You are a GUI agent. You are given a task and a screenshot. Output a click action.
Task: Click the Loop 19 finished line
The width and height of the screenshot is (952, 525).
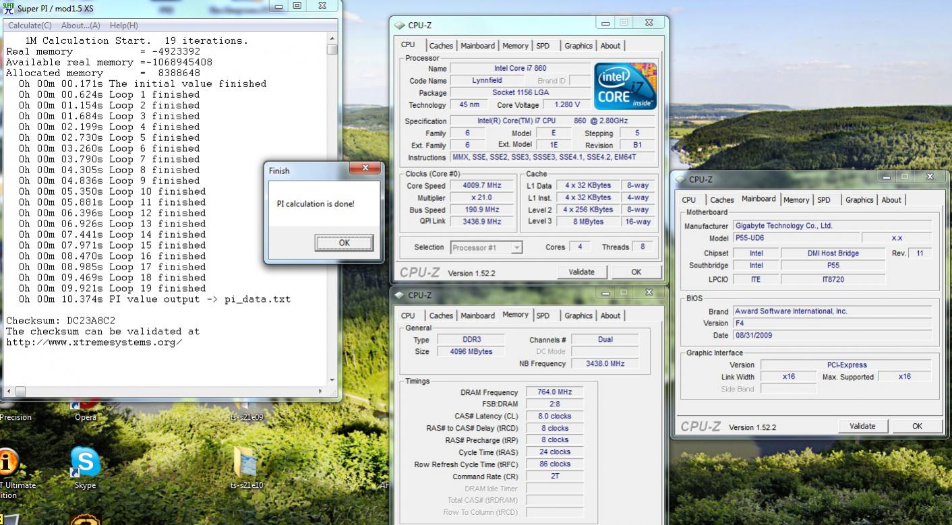click(x=109, y=288)
